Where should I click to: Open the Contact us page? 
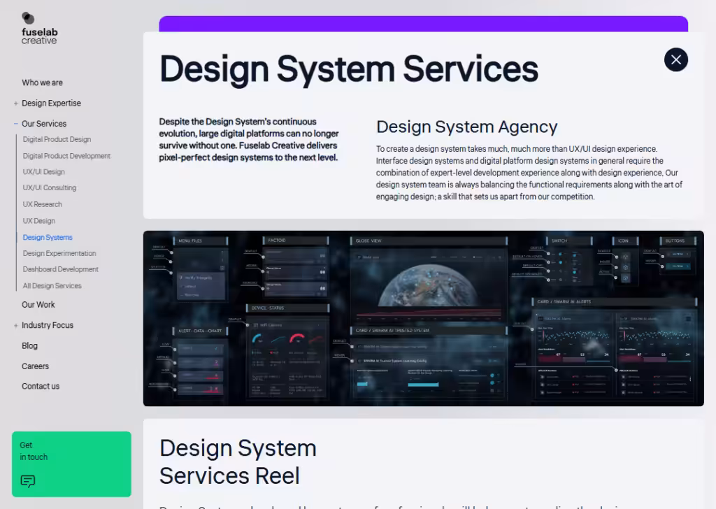(x=40, y=386)
